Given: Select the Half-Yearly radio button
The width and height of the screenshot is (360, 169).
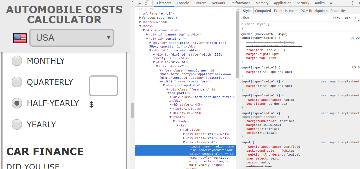Looking at the screenshot, I should tap(17, 103).
